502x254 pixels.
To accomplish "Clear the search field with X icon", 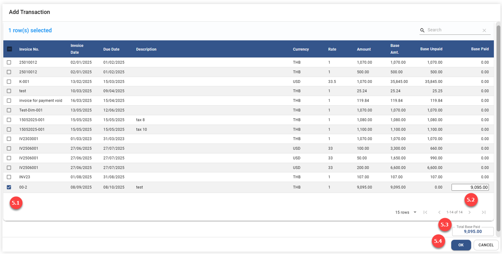I will coord(484,30).
